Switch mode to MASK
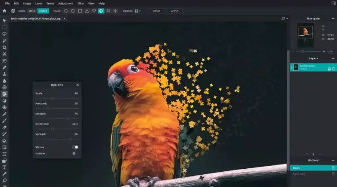The height and width of the screenshot is (187, 337). (32, 11)
